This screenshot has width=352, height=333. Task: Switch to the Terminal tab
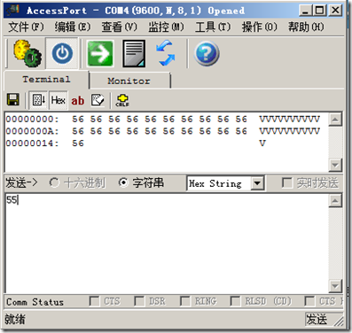click(46, 80)
